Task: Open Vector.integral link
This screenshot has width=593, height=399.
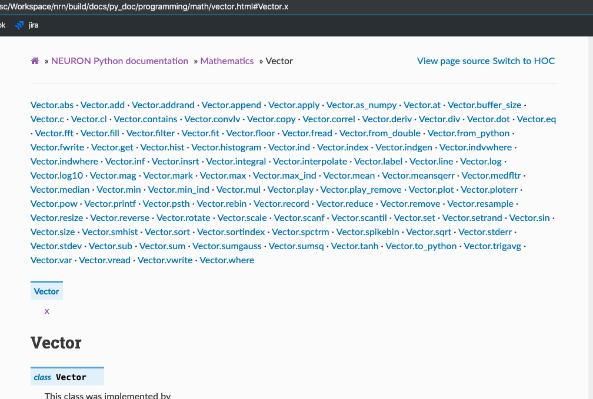Action: (236, 162)
